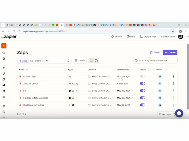Viewport: 189px width, 141px height.
Task: Open the Zaps lightning icon in sidebar
Action: 4,68
